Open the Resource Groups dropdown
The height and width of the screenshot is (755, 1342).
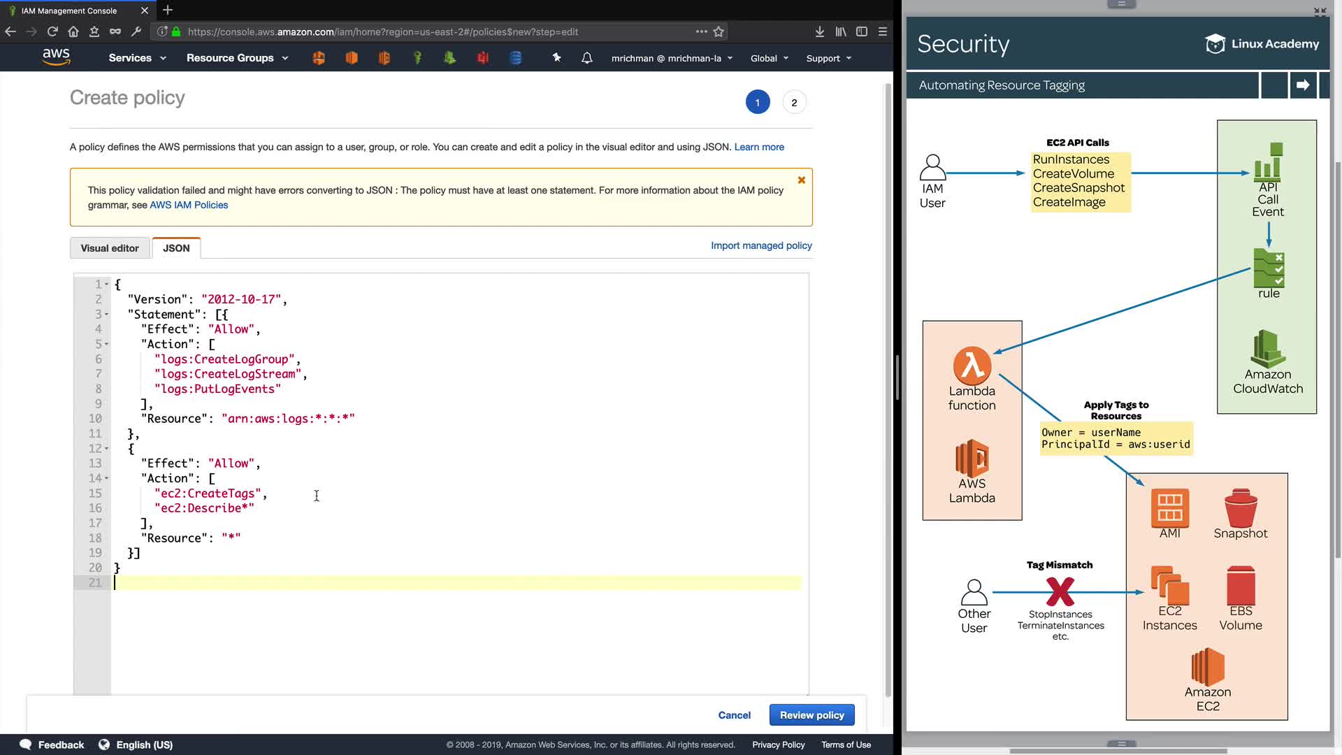coord(237,58)
